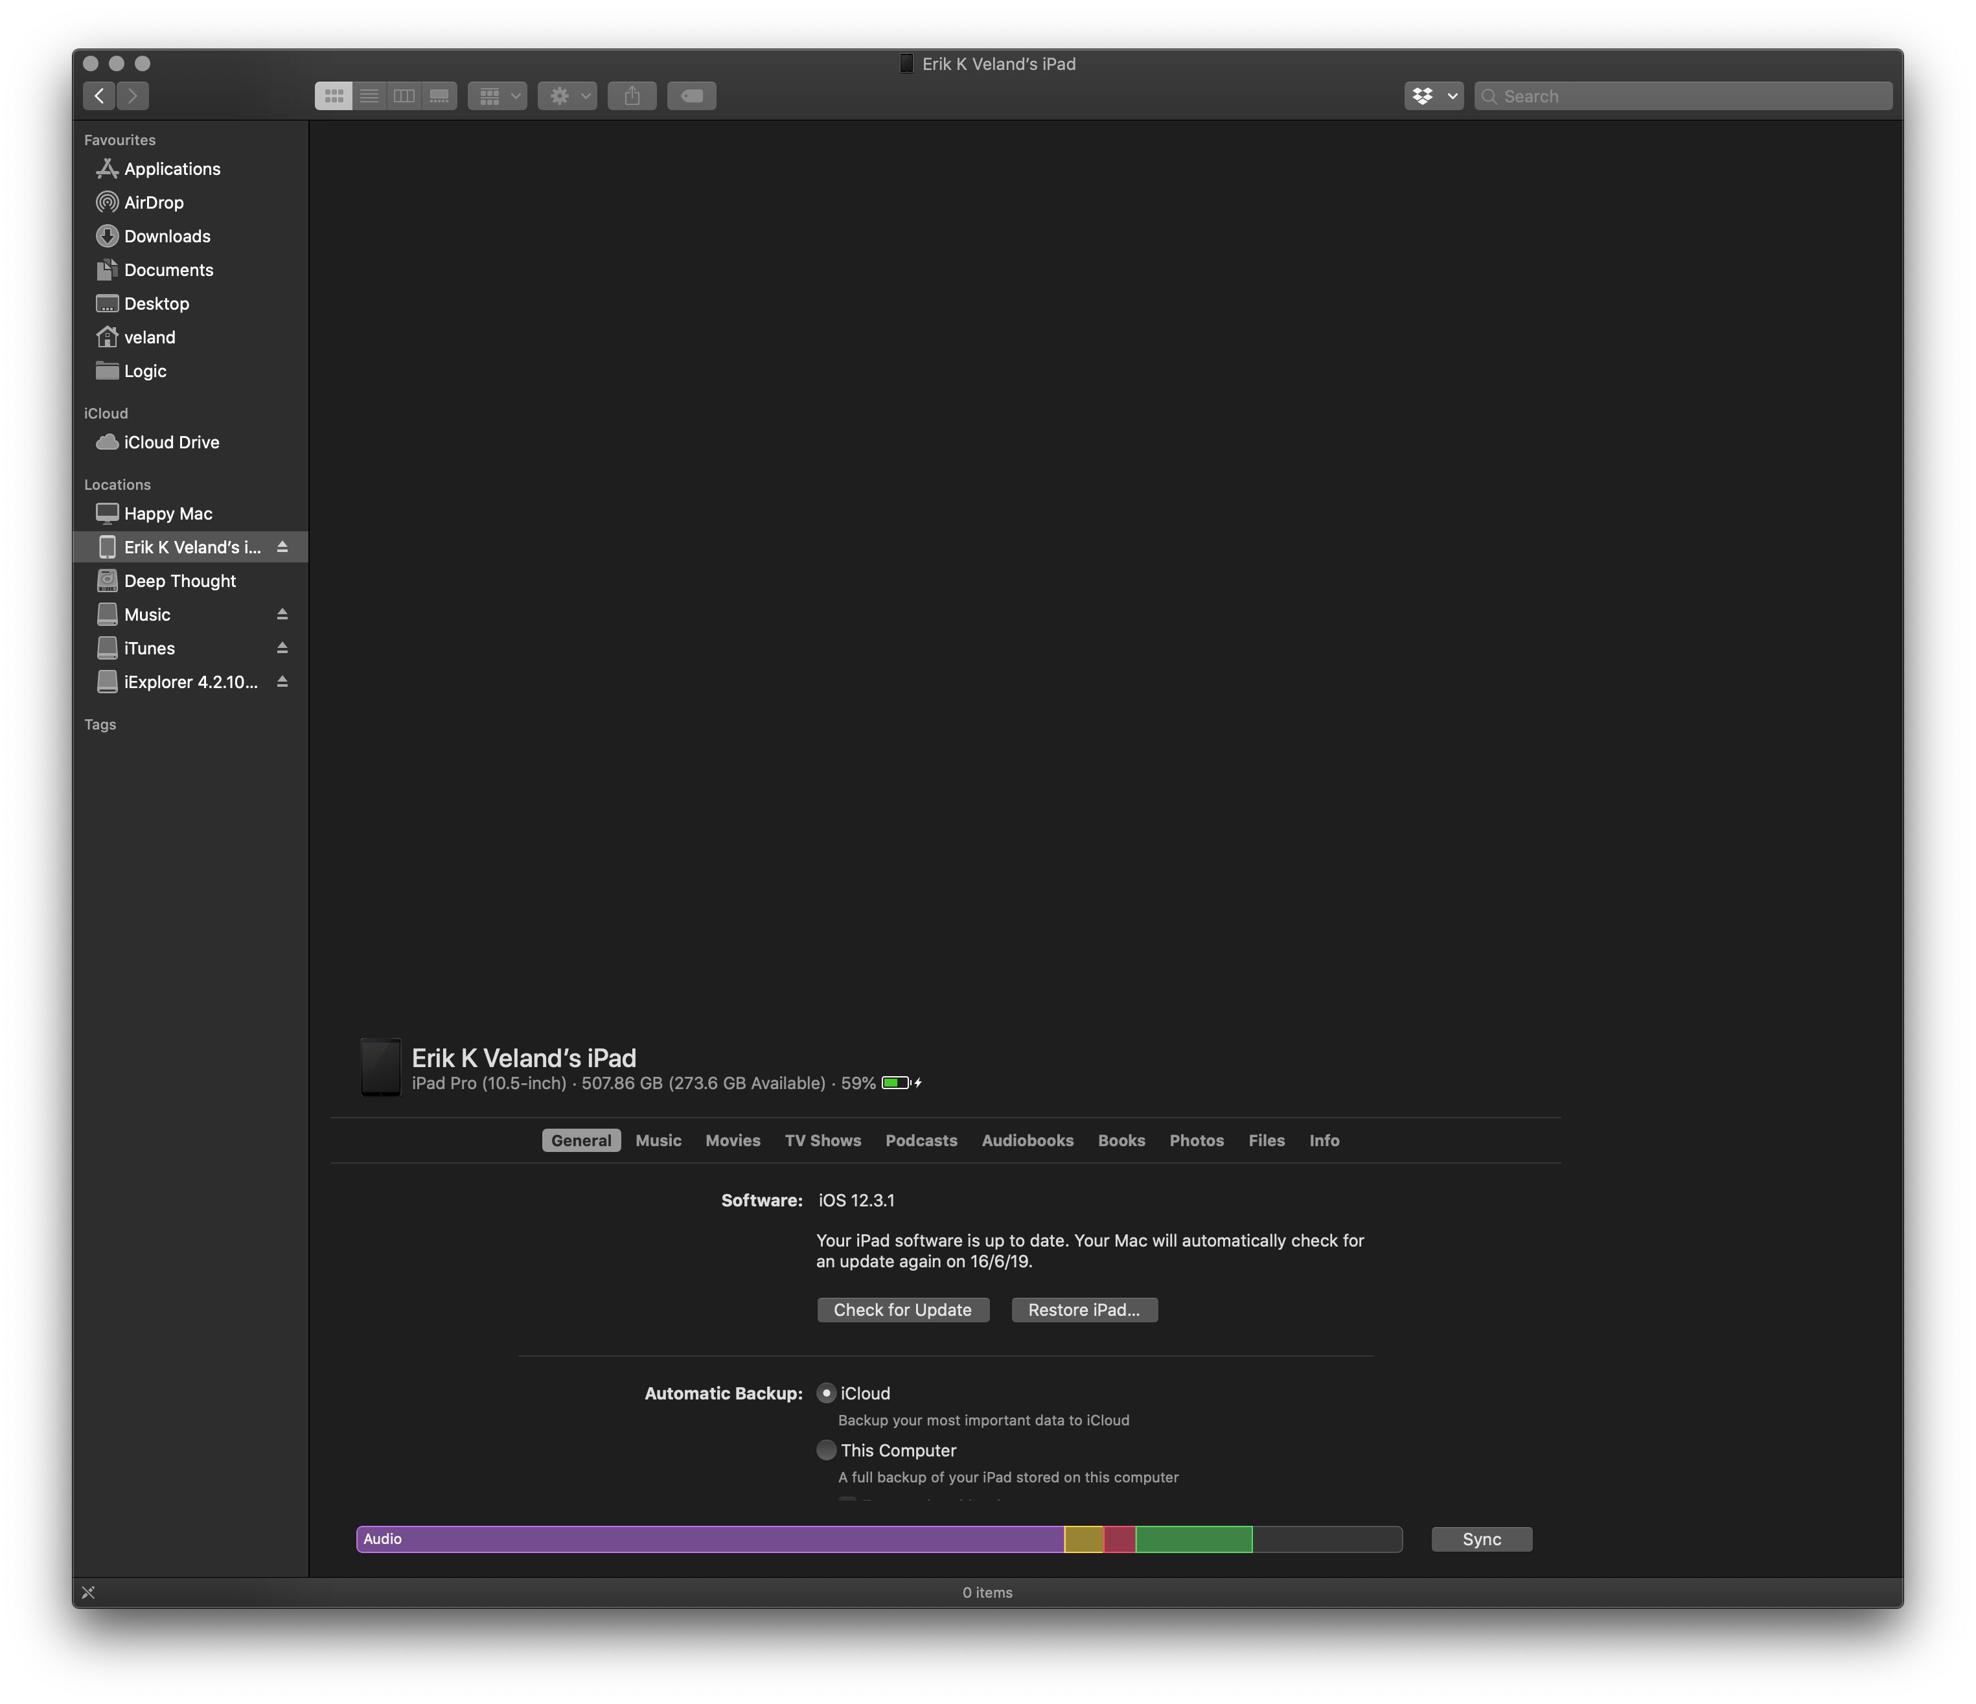1976x1704 pixels.
Task: Click the Tags section header
Action: pyautogui.click(x=100, y=724)
